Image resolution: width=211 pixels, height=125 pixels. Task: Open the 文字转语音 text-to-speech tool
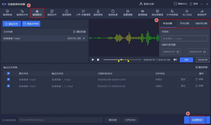click(172, 13)
